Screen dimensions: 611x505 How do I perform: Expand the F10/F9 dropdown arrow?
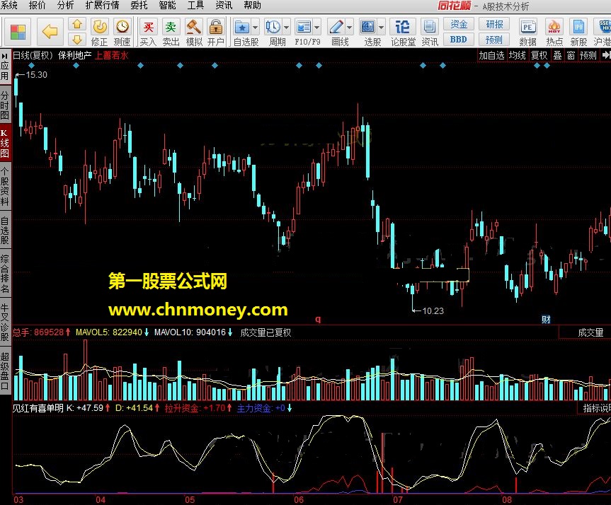click(316, 28)
